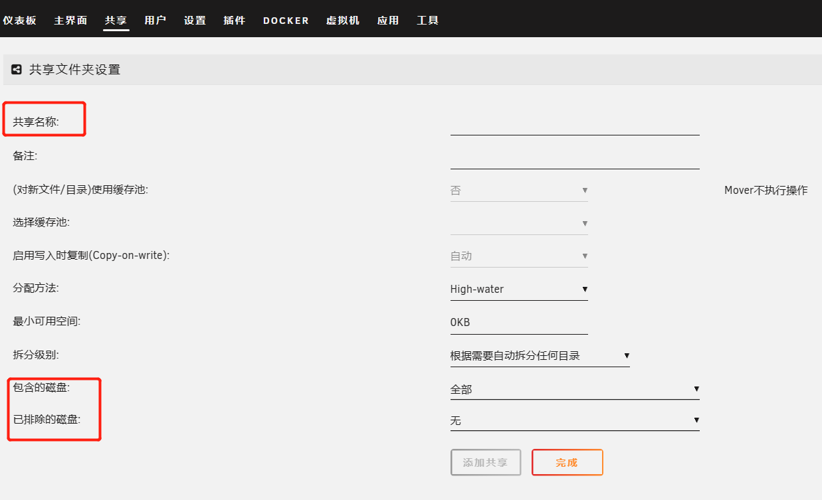Open the 设置 tab
Image resolution: width=822 pixels, height=500 pixels.
195,21
